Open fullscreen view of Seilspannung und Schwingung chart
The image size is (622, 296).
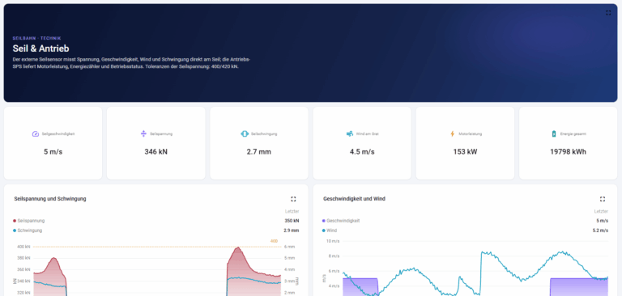pos(293,199)
